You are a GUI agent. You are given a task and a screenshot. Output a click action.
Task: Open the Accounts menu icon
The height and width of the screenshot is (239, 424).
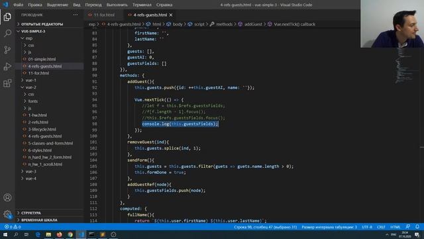click(7, 198)
